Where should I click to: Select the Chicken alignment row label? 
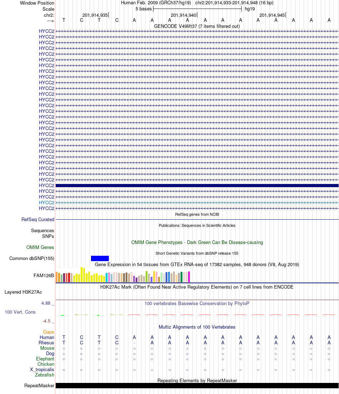pyautogui.click(x=46, y=364)
